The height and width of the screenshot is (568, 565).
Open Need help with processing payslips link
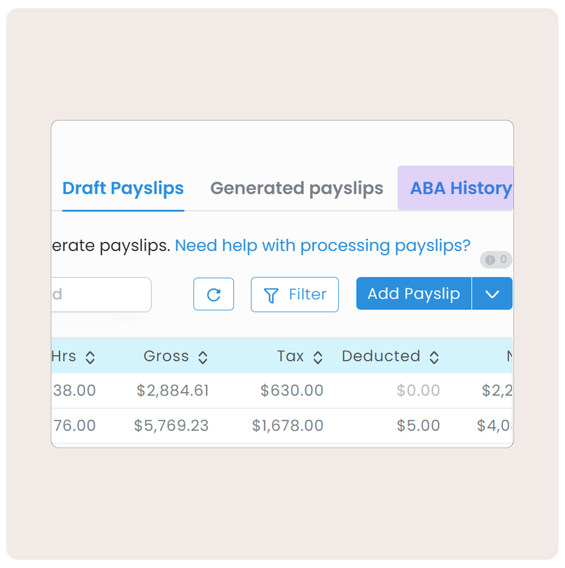(x=323, y=245)
